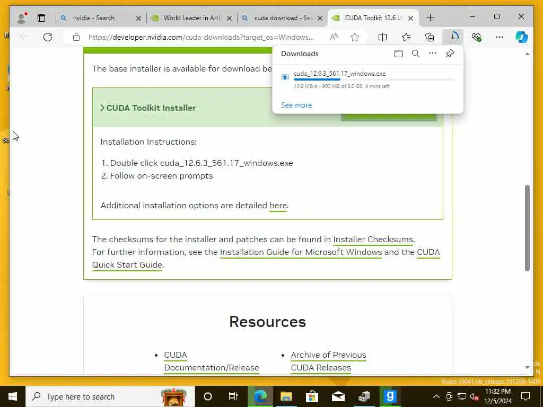Open Archive of Previous CUDA Releases

(328, 361)
